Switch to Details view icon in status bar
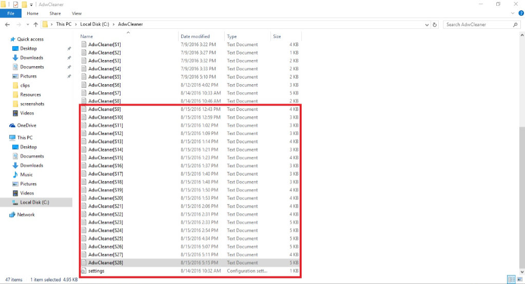The height and width of the screenshot is (284, 525). (x=511, y=279)
